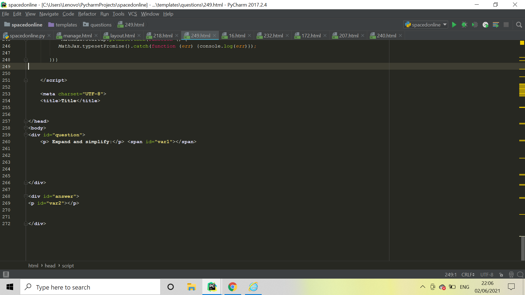Click the Stop process icon
This screenshot has width=525, height=295.
tap(506, 25)
